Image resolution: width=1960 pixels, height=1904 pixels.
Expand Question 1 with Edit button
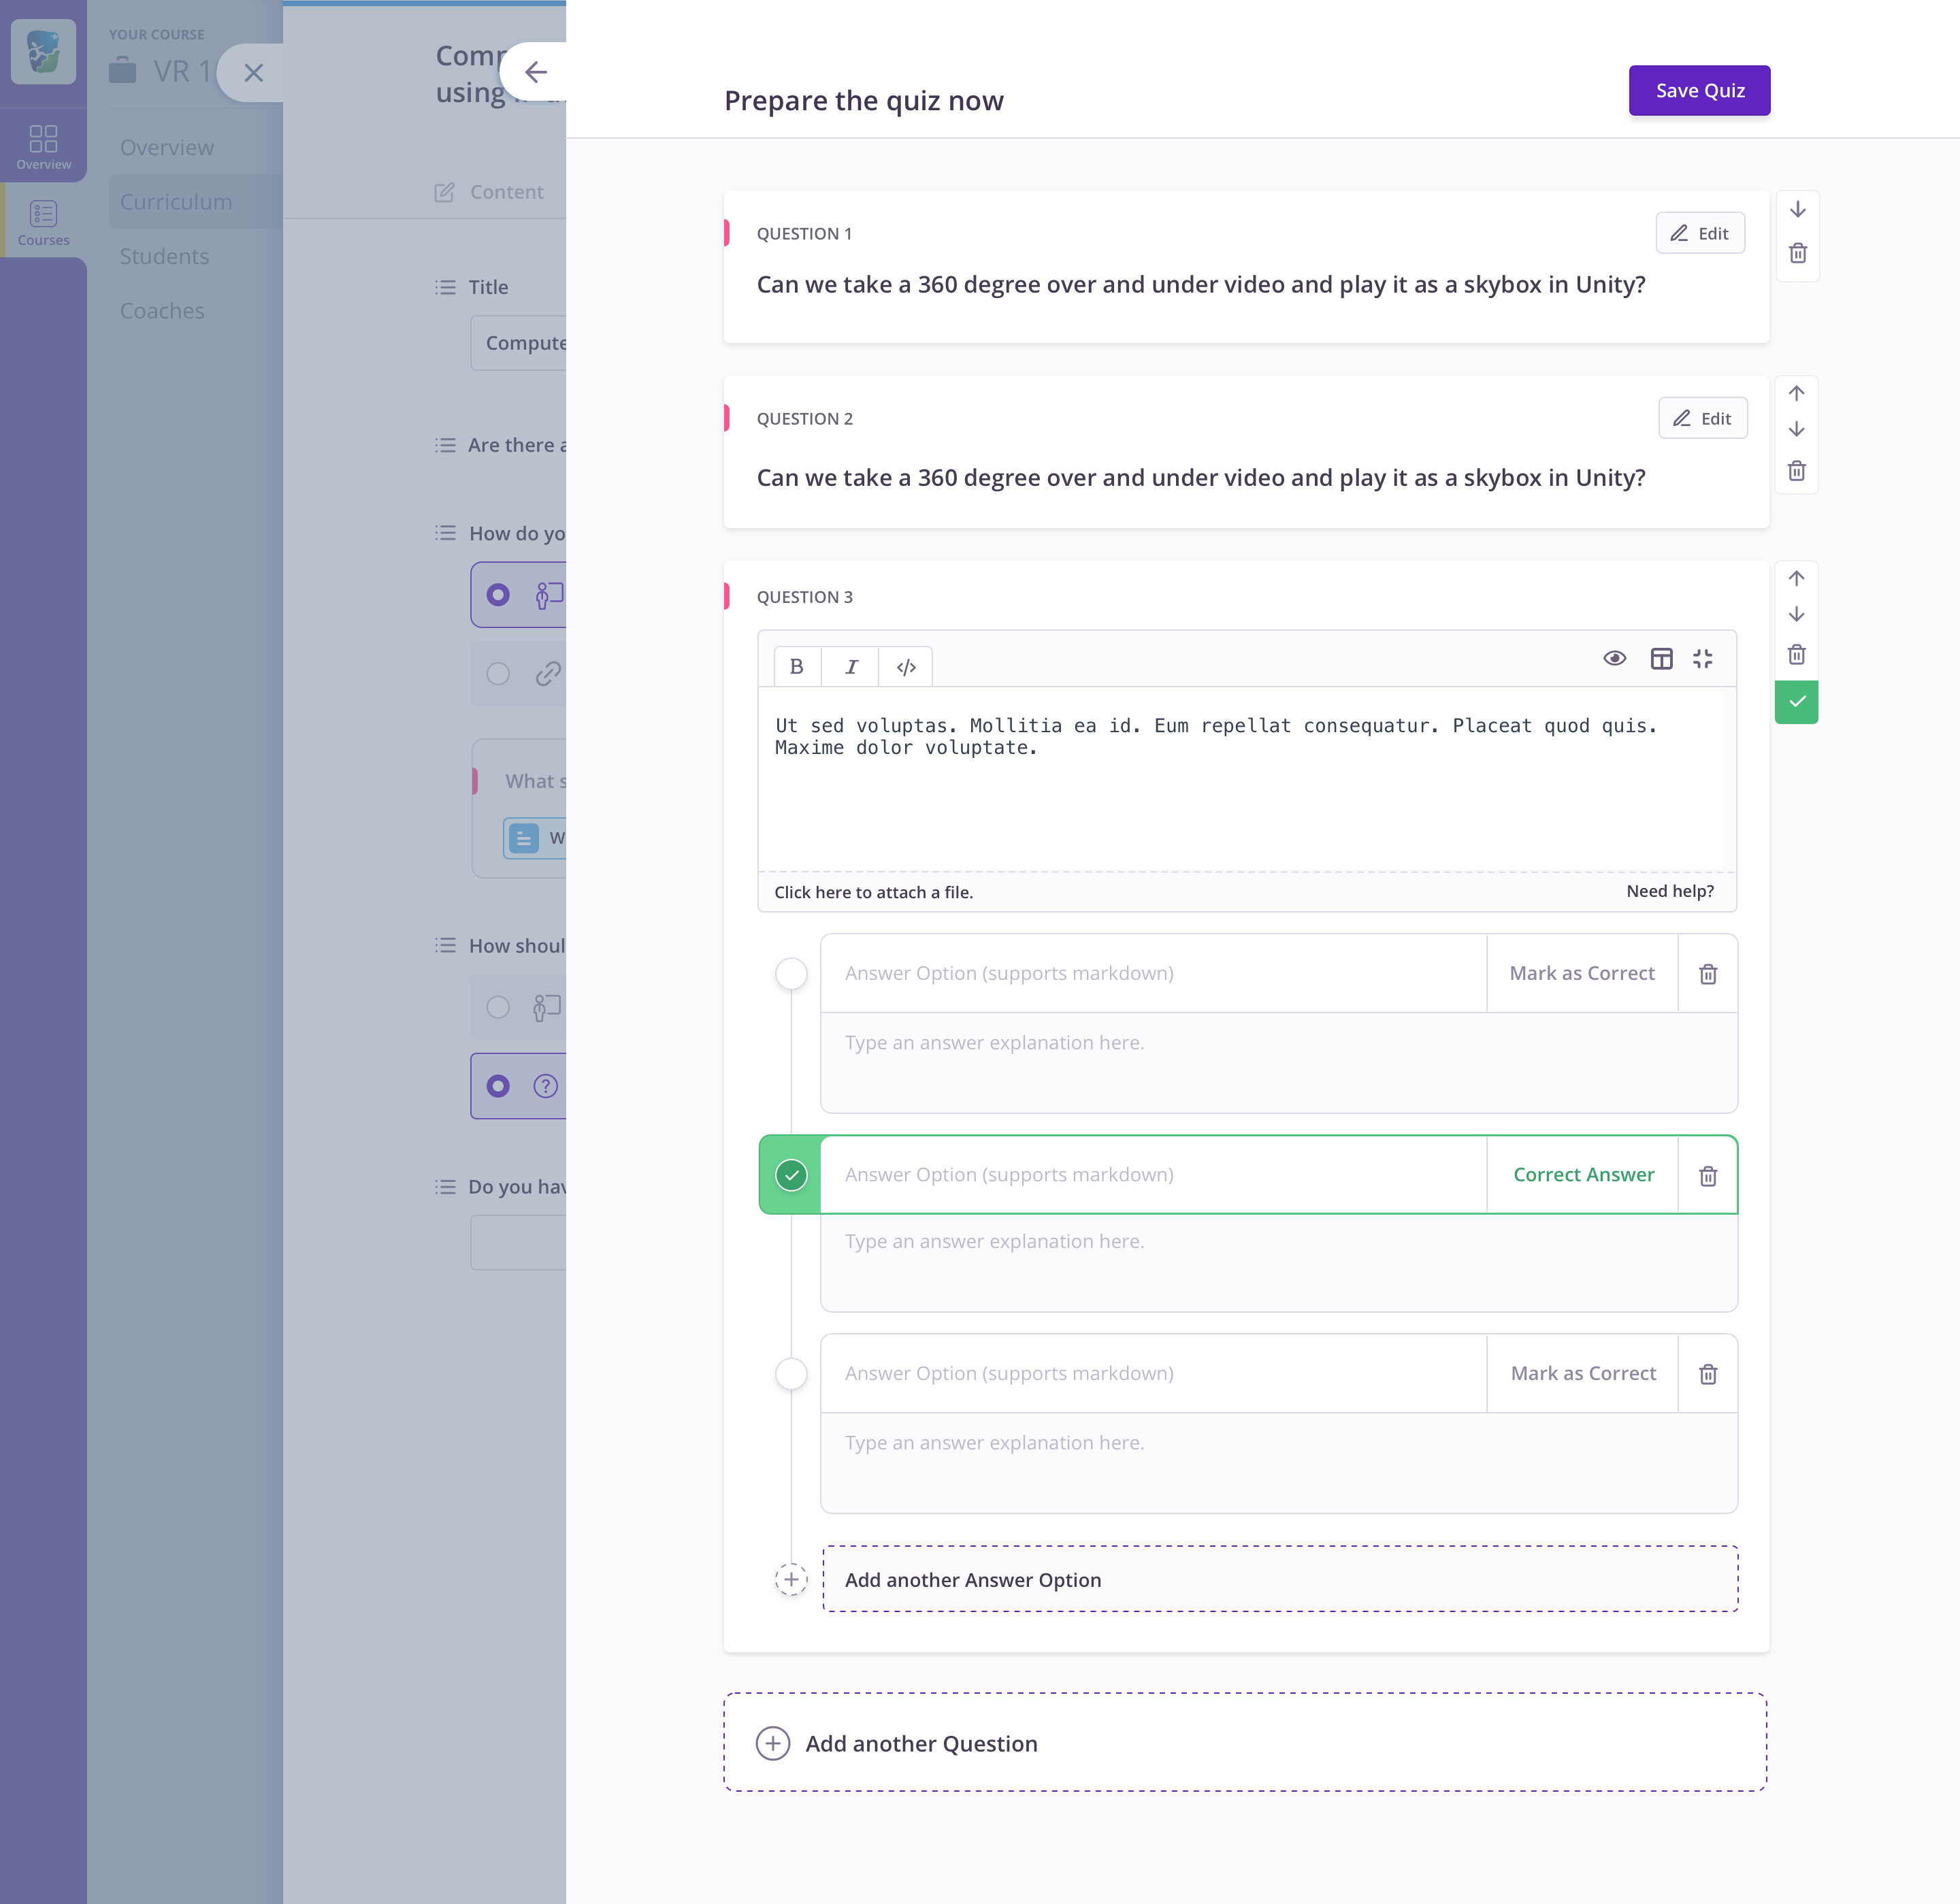pos(1699,233)
